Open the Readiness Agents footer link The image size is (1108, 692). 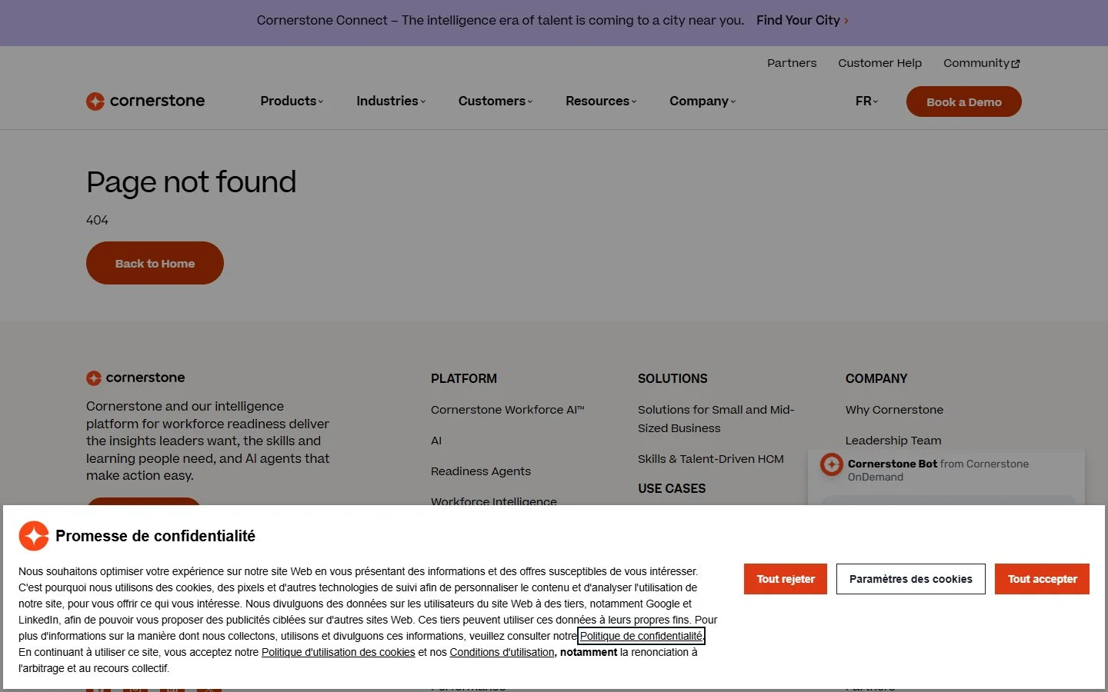(x=481, y=471)
